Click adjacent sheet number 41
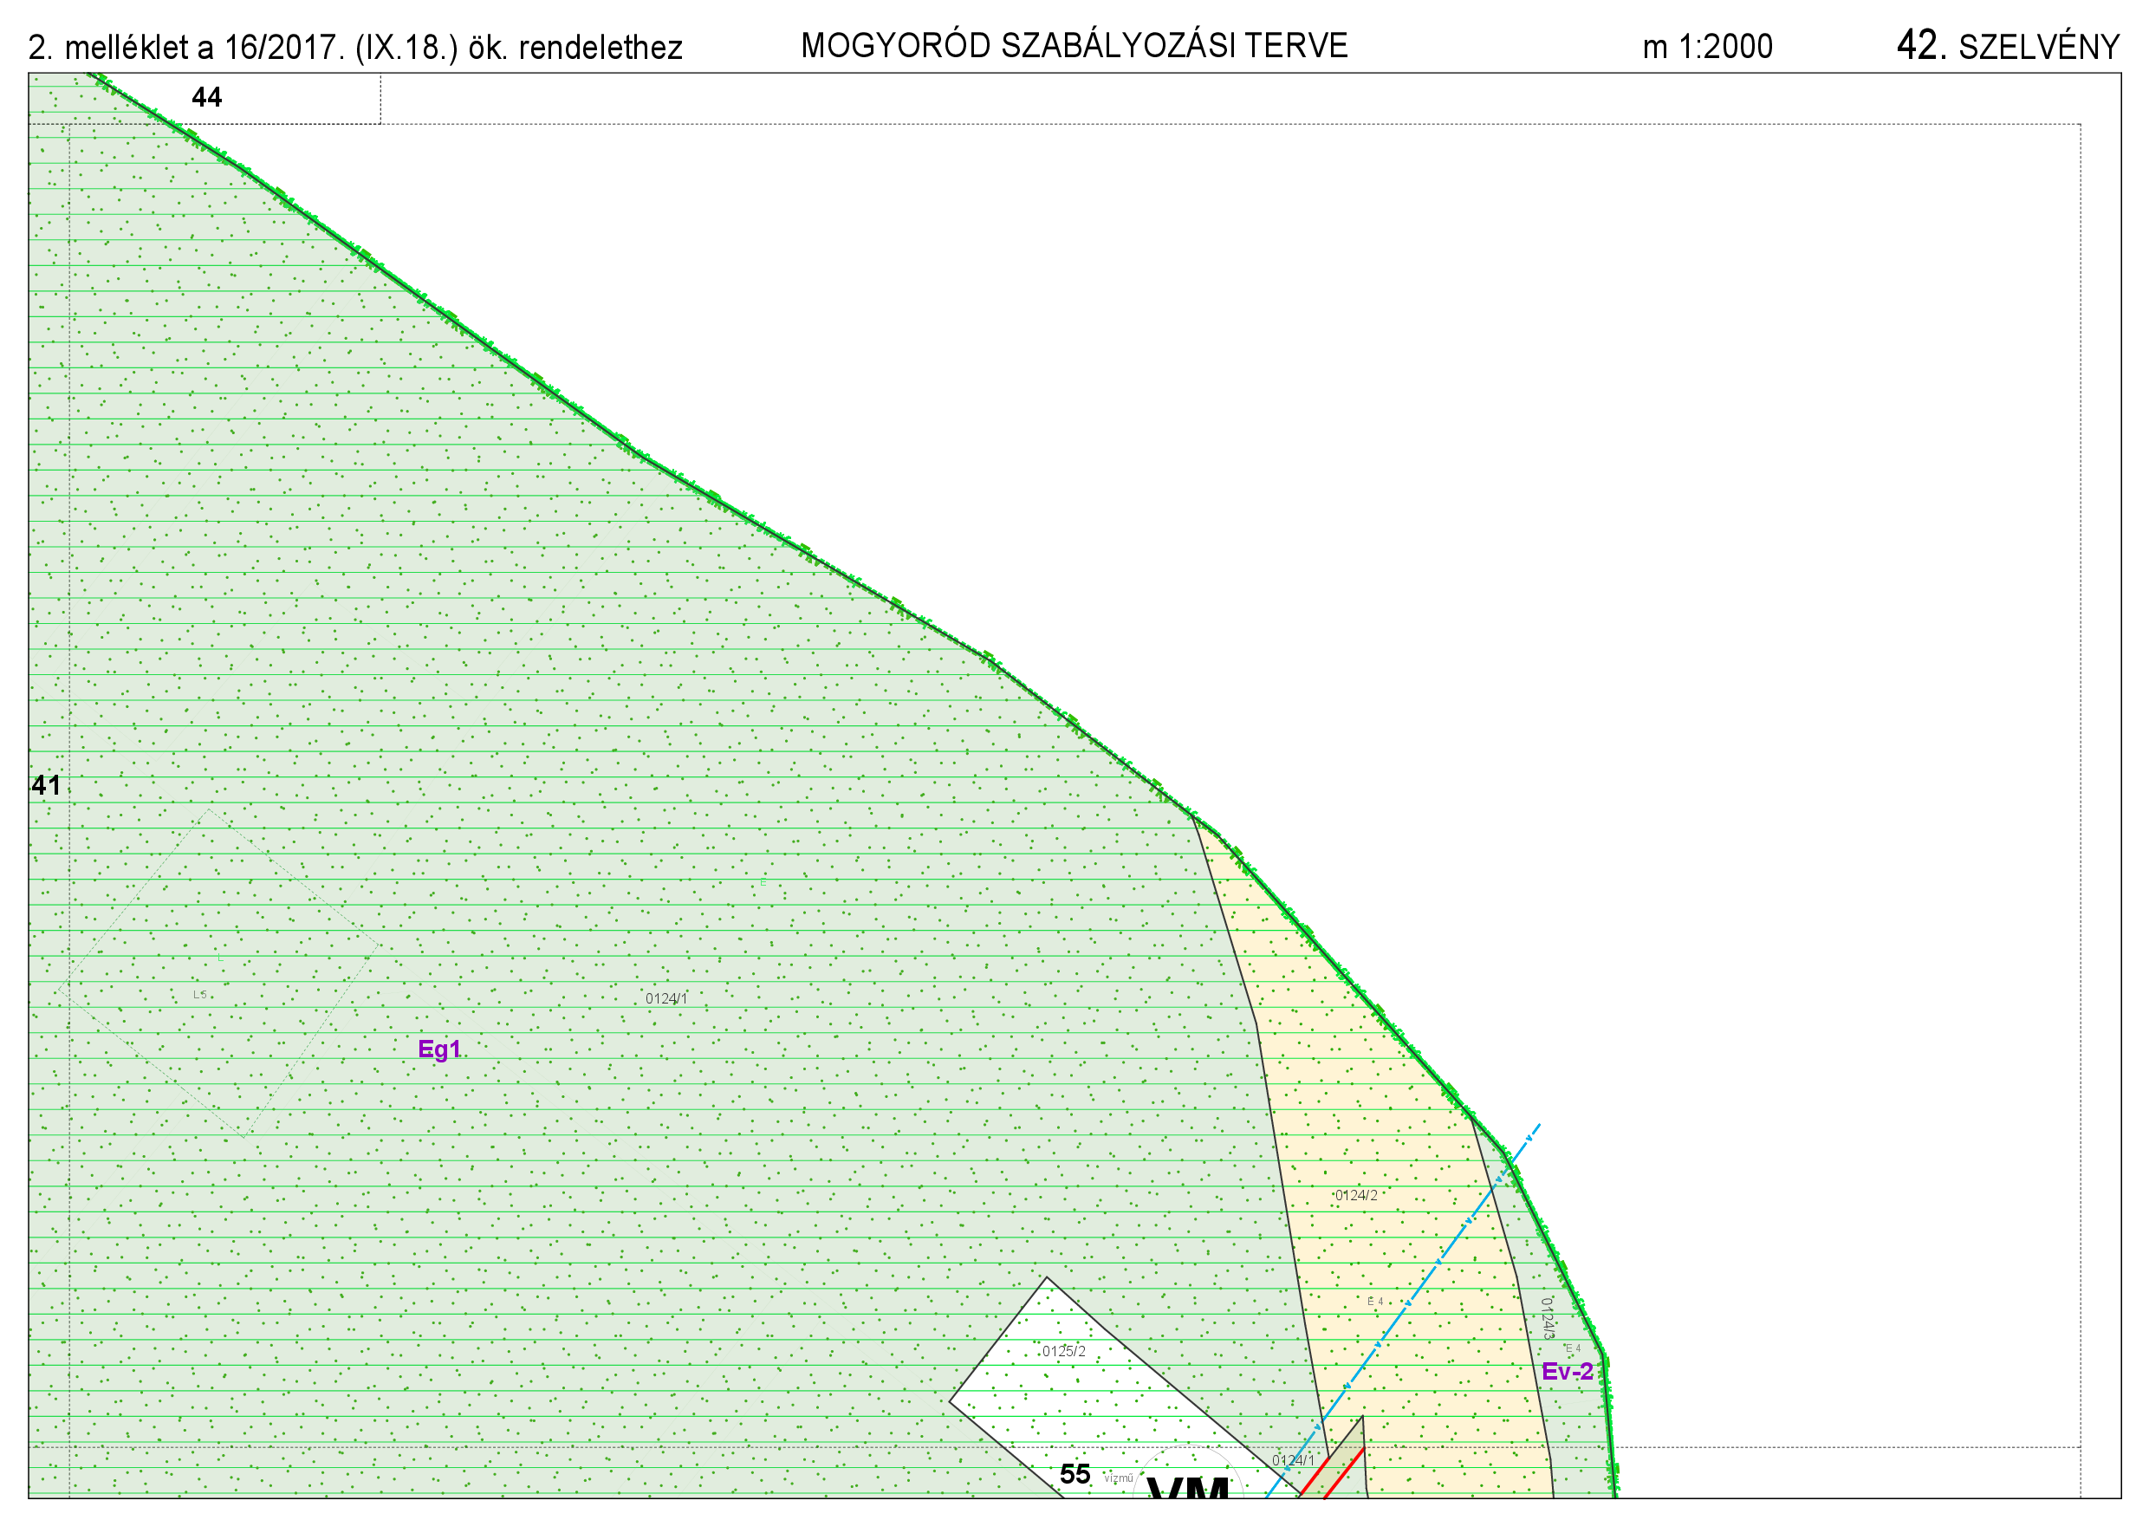Screen dimensions: 2149x1520 (x=46, y=785)
